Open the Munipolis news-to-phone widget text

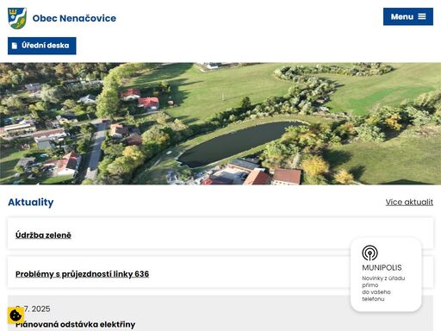pos(383,289)
